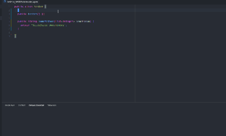Click the highlighted closing brace on the last line
Screen dimensions: 226x136
click(x=16, y=36)
